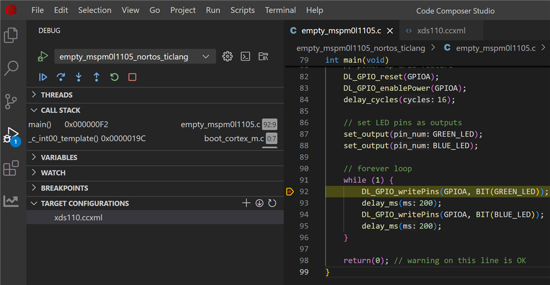Open the Source Control view
Screen dimensions: 550x285
tap(11, 102)
